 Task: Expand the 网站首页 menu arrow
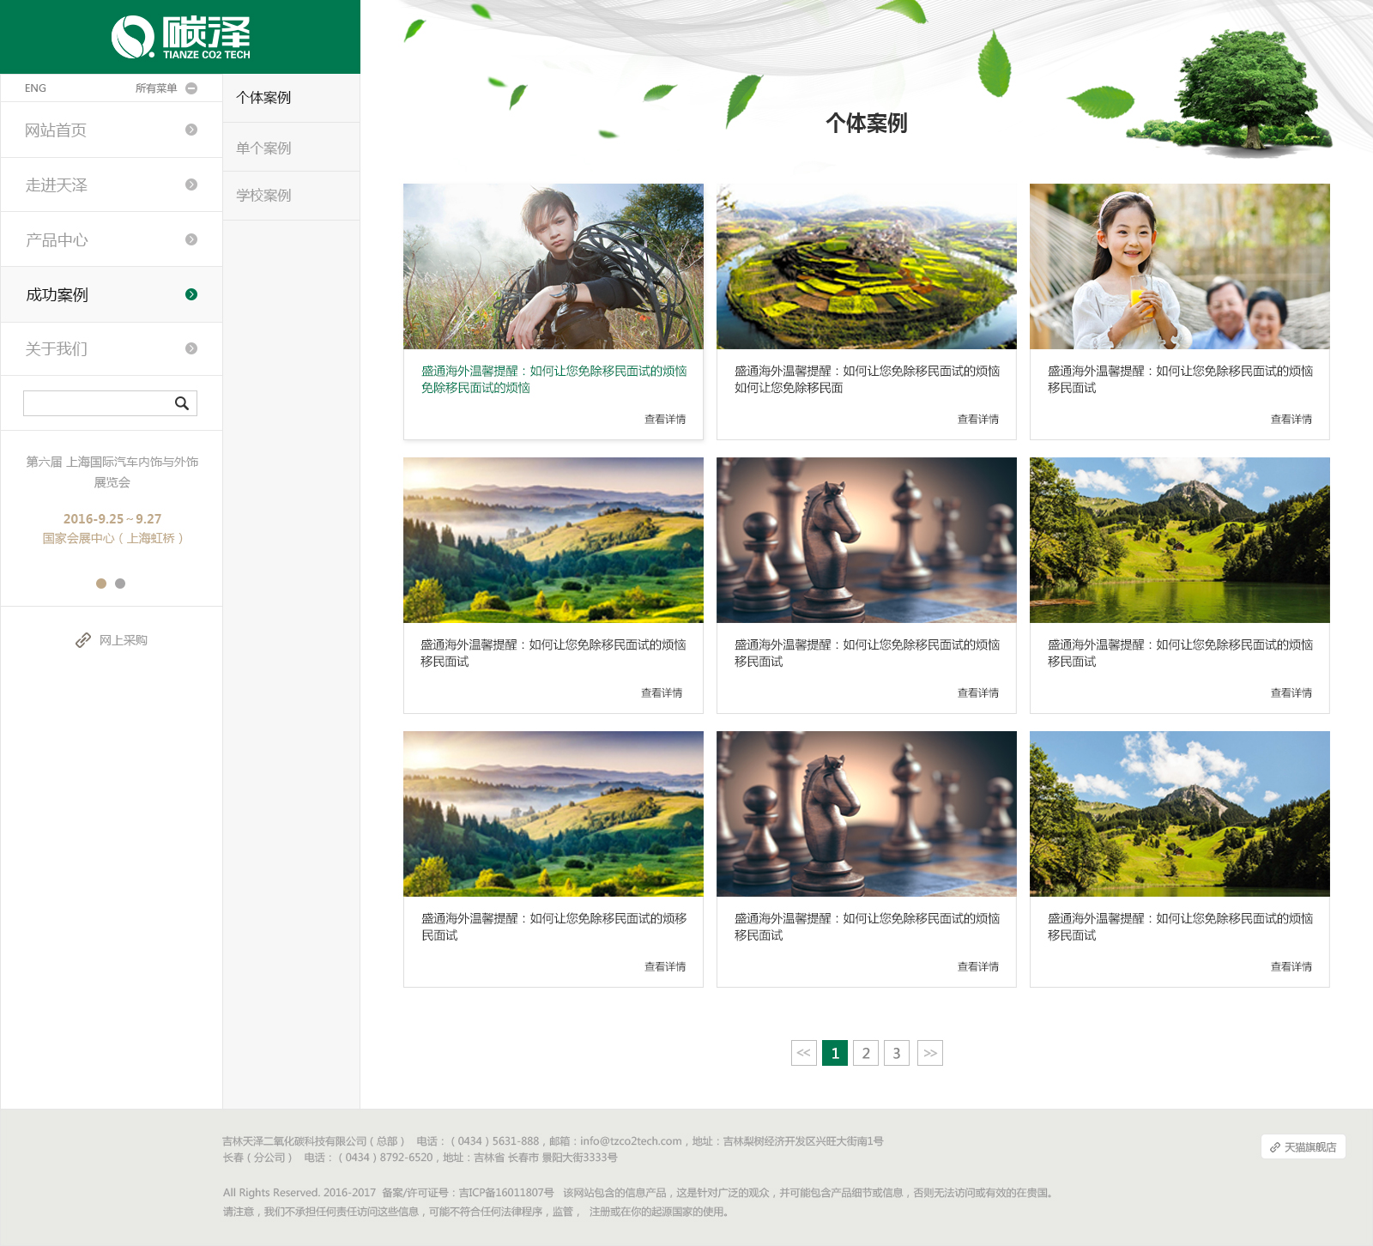[191, 130]
